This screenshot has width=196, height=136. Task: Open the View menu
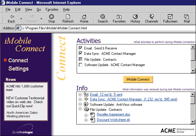[x=28, y=9]
